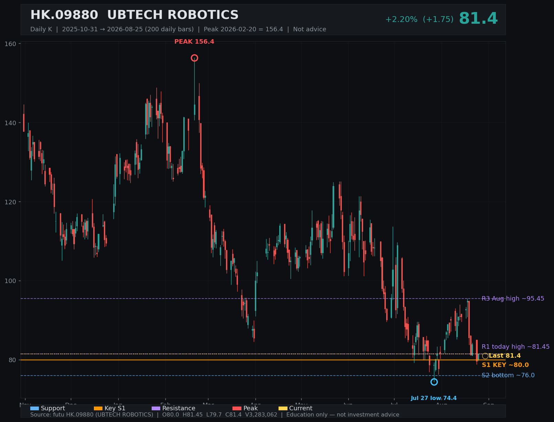The image size is (554, 422).
Task: Click the "Peak" legend label
Action: [x=250, y=408]
